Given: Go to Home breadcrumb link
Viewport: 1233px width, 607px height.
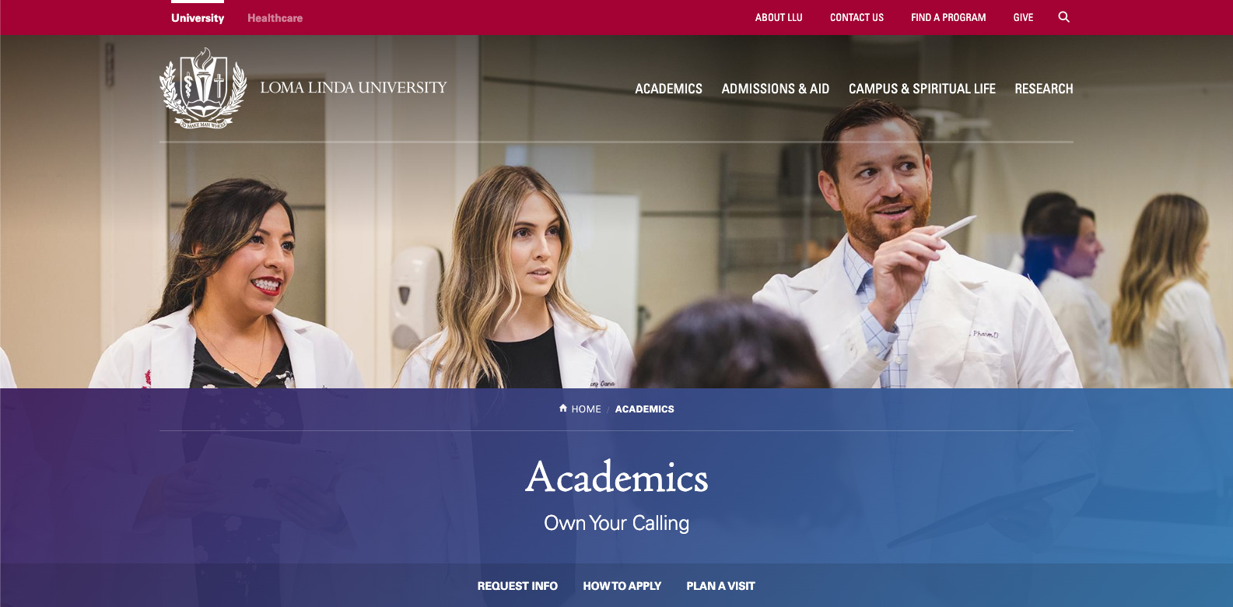Looking at the screenshot, I should pos(586,409).
